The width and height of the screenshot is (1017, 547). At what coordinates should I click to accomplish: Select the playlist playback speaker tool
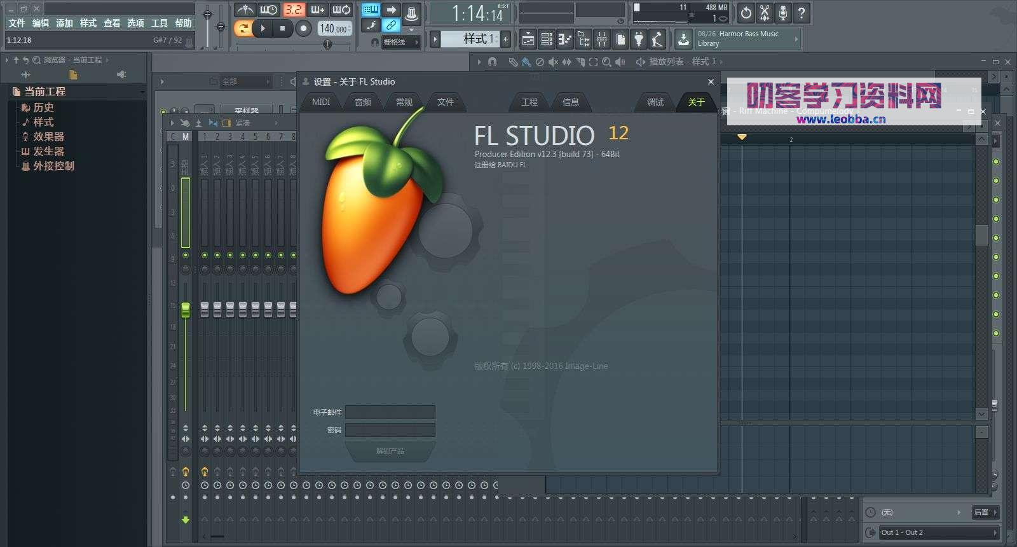[x=620, y=62]
